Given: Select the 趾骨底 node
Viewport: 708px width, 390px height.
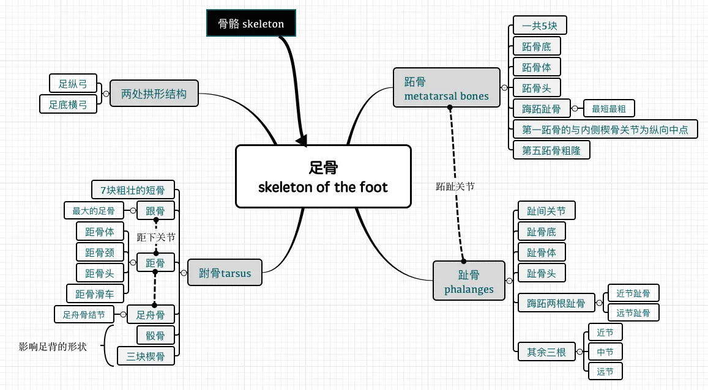Looking at the screenshot, I should (542, 231).
